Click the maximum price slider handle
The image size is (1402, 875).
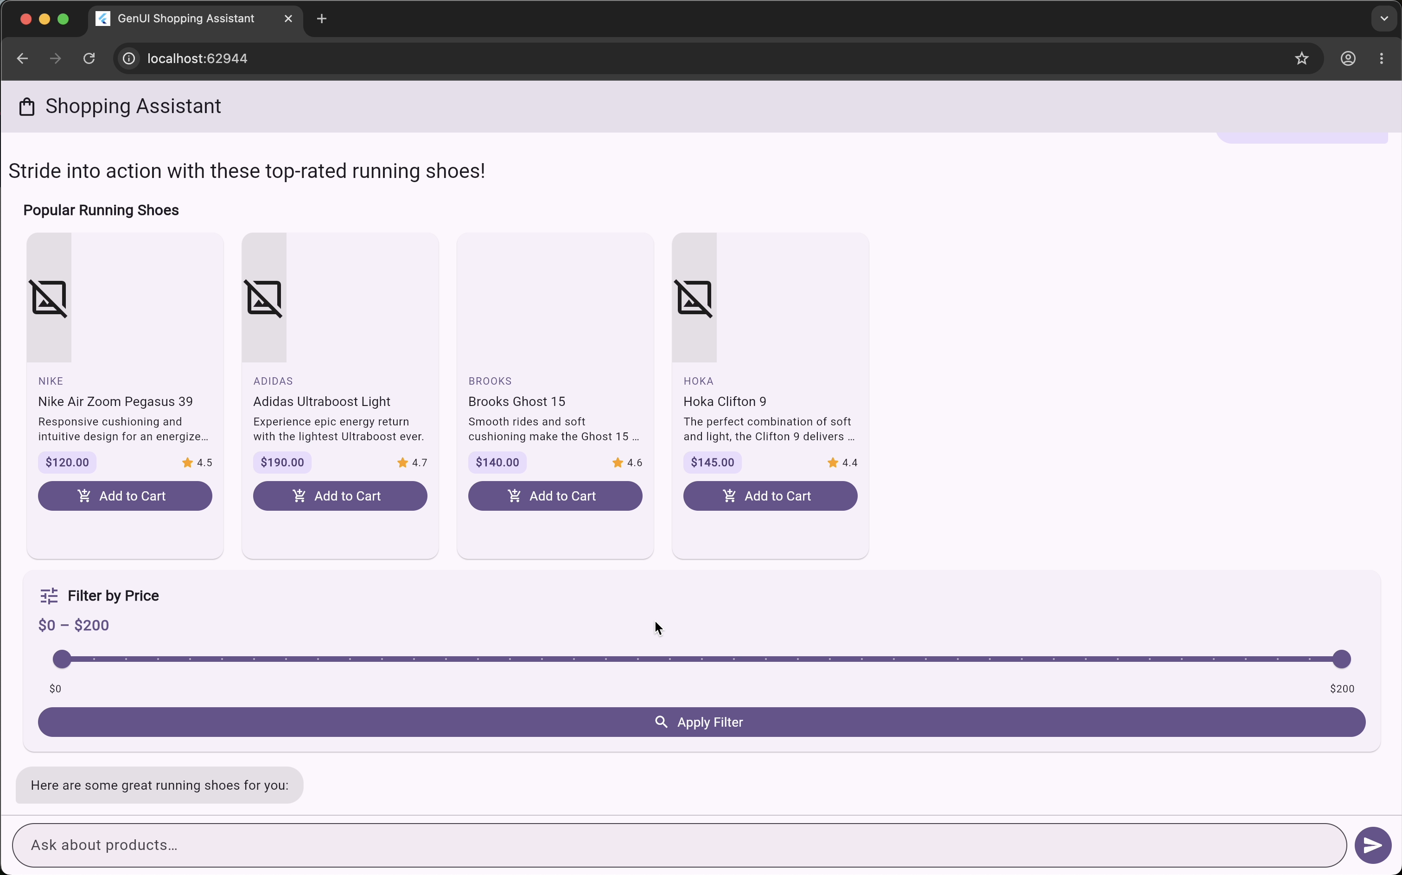pos(1341,659)
